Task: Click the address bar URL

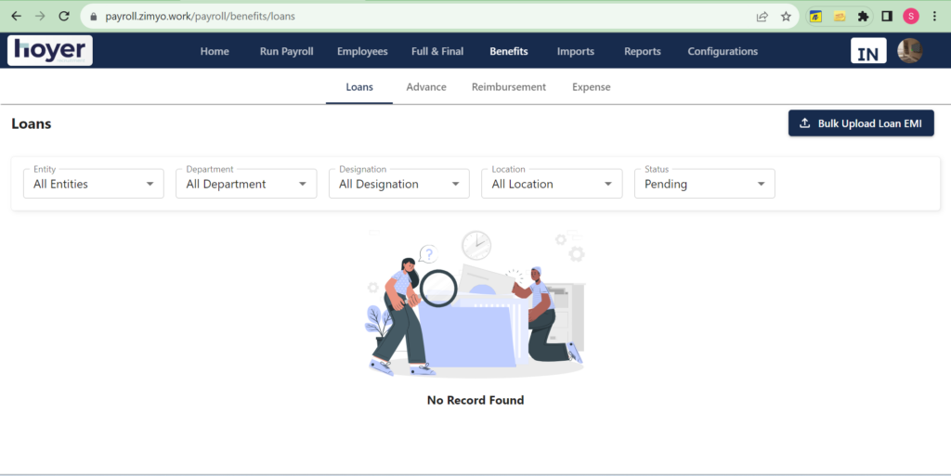Action: [x=201, y=17]
